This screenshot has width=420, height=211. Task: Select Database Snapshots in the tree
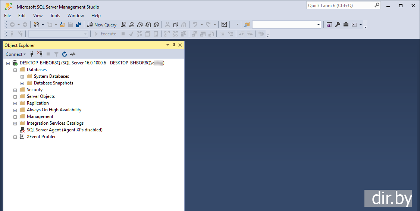coord(53,83)
